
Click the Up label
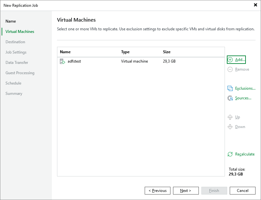[237, 117]
